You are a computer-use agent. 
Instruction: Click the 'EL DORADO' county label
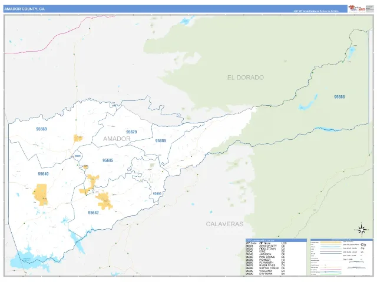(x=246, y=78)
